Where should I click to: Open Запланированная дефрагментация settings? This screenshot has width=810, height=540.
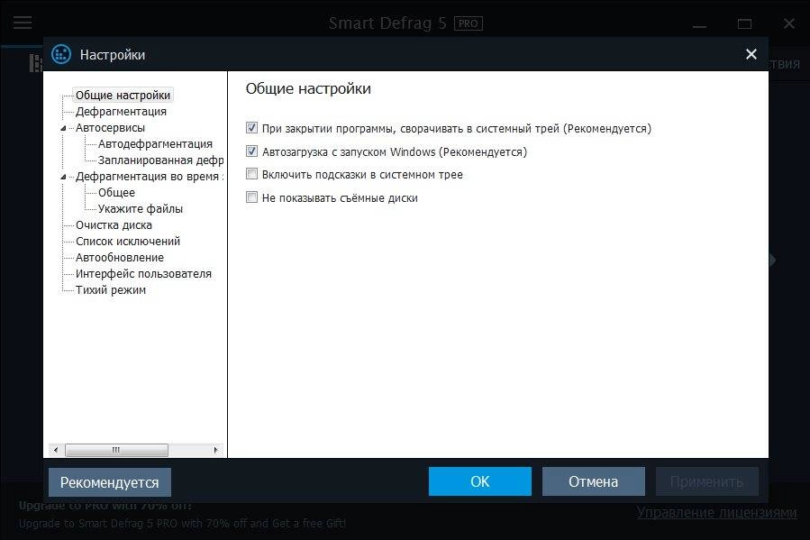click(x=160, y=160)
